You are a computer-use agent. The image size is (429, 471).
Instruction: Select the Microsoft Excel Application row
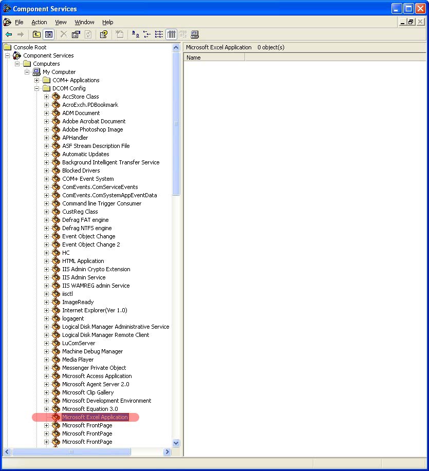tap(95, 417)
